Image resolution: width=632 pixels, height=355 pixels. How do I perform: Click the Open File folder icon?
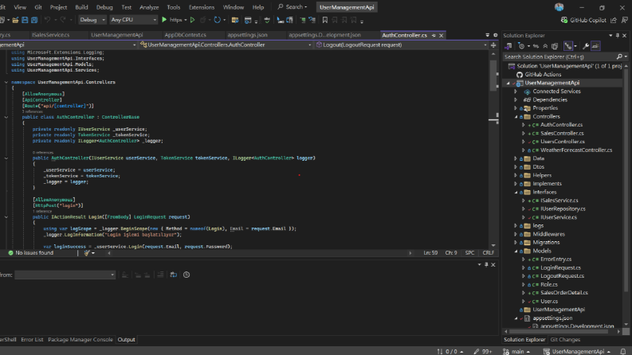point(15,20)
